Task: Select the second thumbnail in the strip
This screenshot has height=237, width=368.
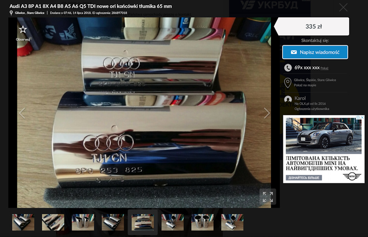Action: point(53,222)
